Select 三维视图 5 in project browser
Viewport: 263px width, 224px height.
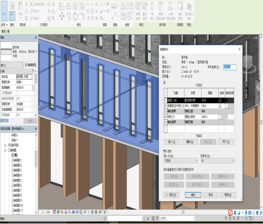tap(17, 180)
